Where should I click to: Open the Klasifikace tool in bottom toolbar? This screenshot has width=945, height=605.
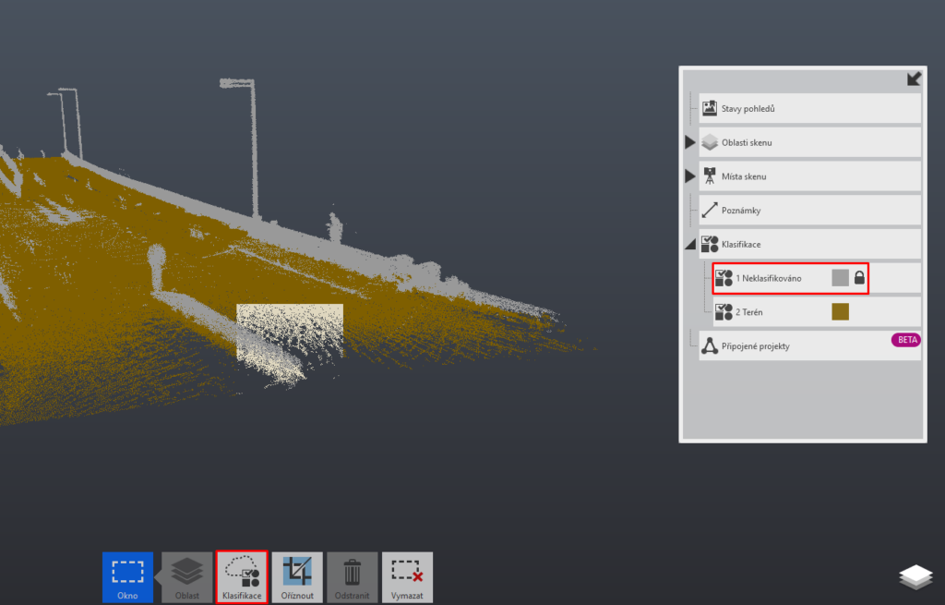[x=242, y=577]
